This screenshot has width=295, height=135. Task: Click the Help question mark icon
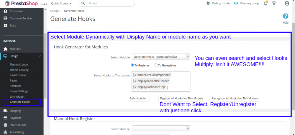[285, 16]
